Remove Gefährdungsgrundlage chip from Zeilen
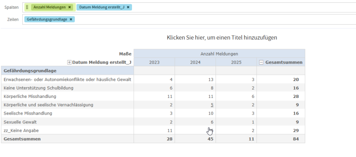 pyautogui.click(x=71, y=20)
